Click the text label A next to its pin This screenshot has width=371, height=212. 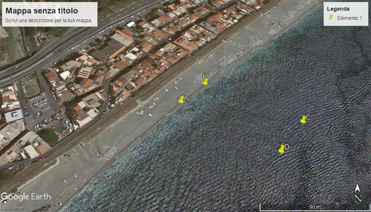click(186, 97)
